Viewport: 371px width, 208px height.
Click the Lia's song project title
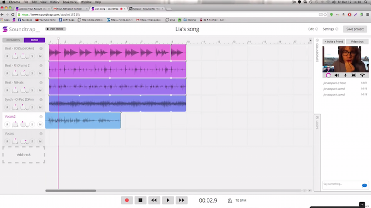187,29
